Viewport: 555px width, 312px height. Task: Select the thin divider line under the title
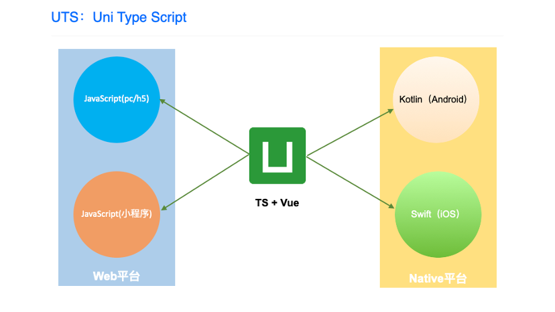point(277,36)
